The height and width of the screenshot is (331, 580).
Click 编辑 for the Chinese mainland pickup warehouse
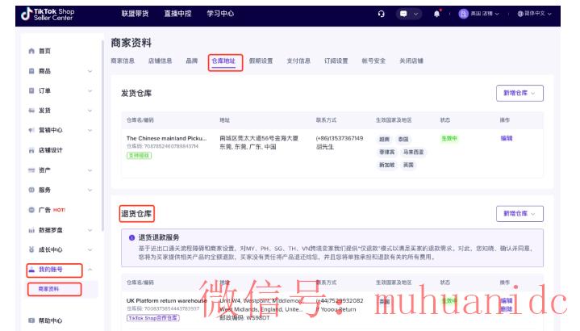pyautogui.click(x=506, y=138)
